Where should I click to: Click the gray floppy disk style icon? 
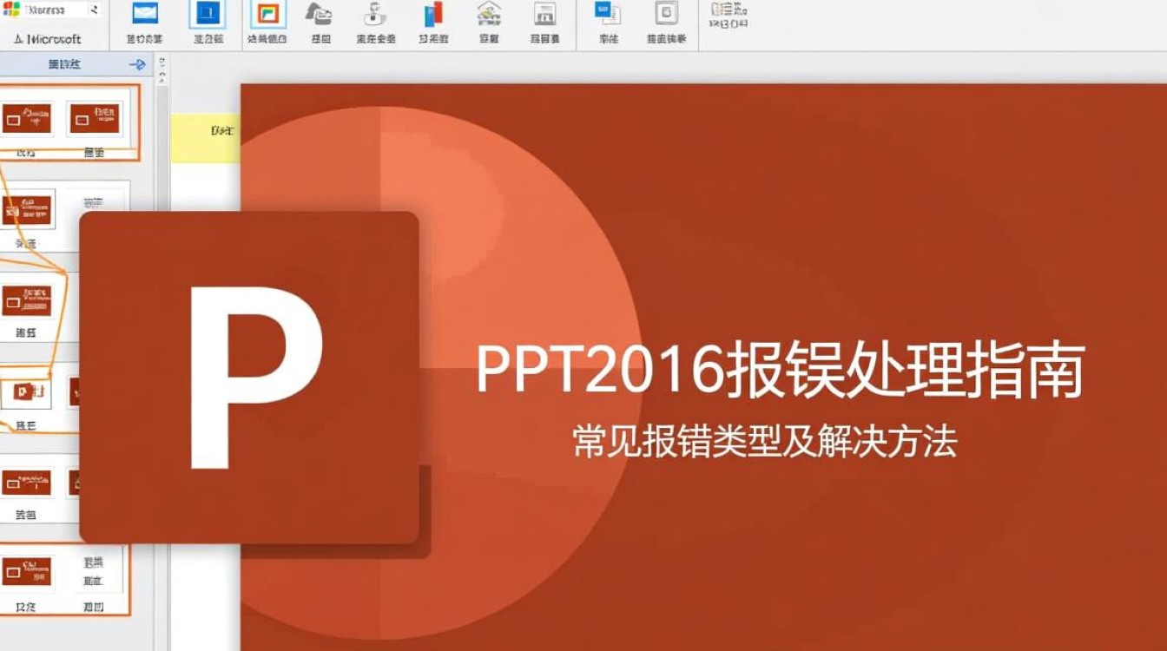[x=544, y=13]
